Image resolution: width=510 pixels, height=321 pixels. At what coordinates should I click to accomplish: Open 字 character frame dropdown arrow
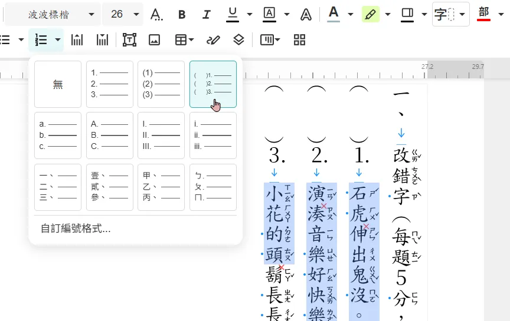462,14
